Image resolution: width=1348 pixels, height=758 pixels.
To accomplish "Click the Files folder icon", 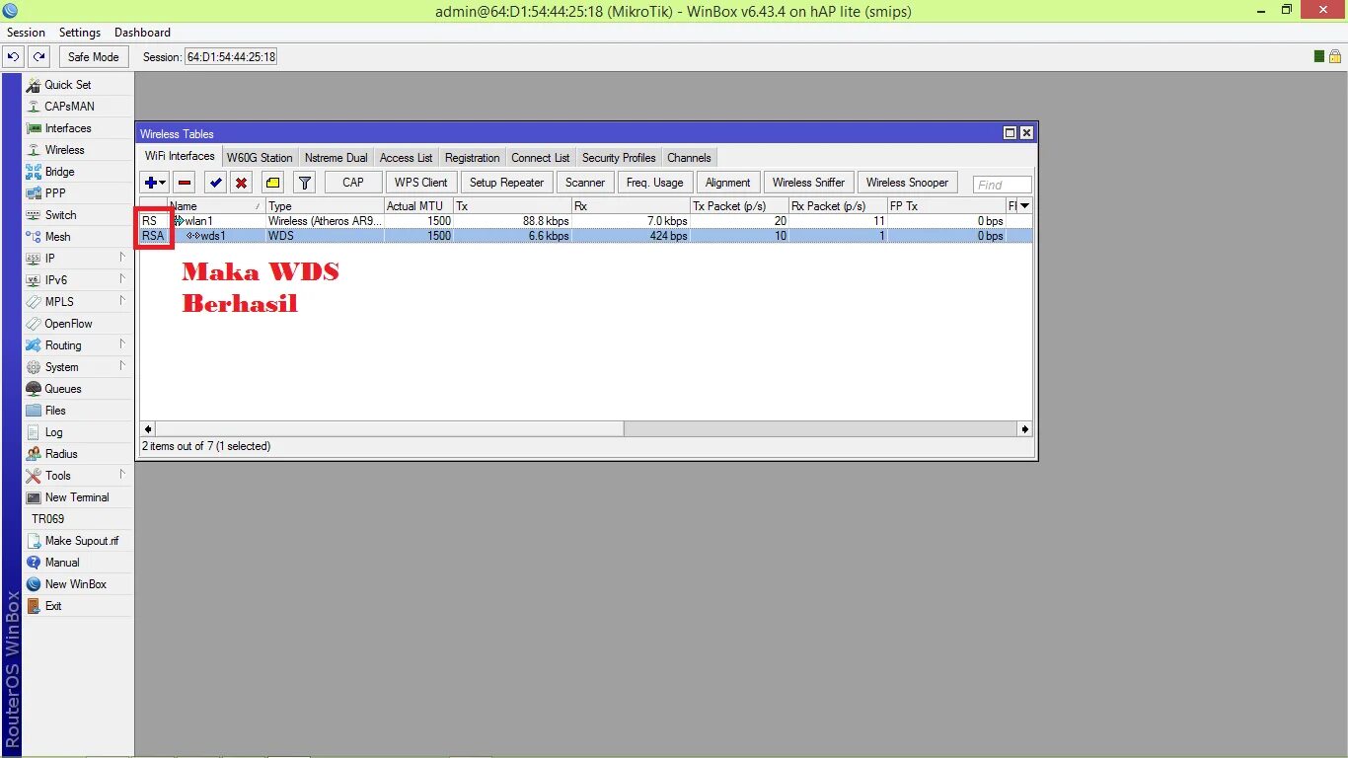I will 34,411.
